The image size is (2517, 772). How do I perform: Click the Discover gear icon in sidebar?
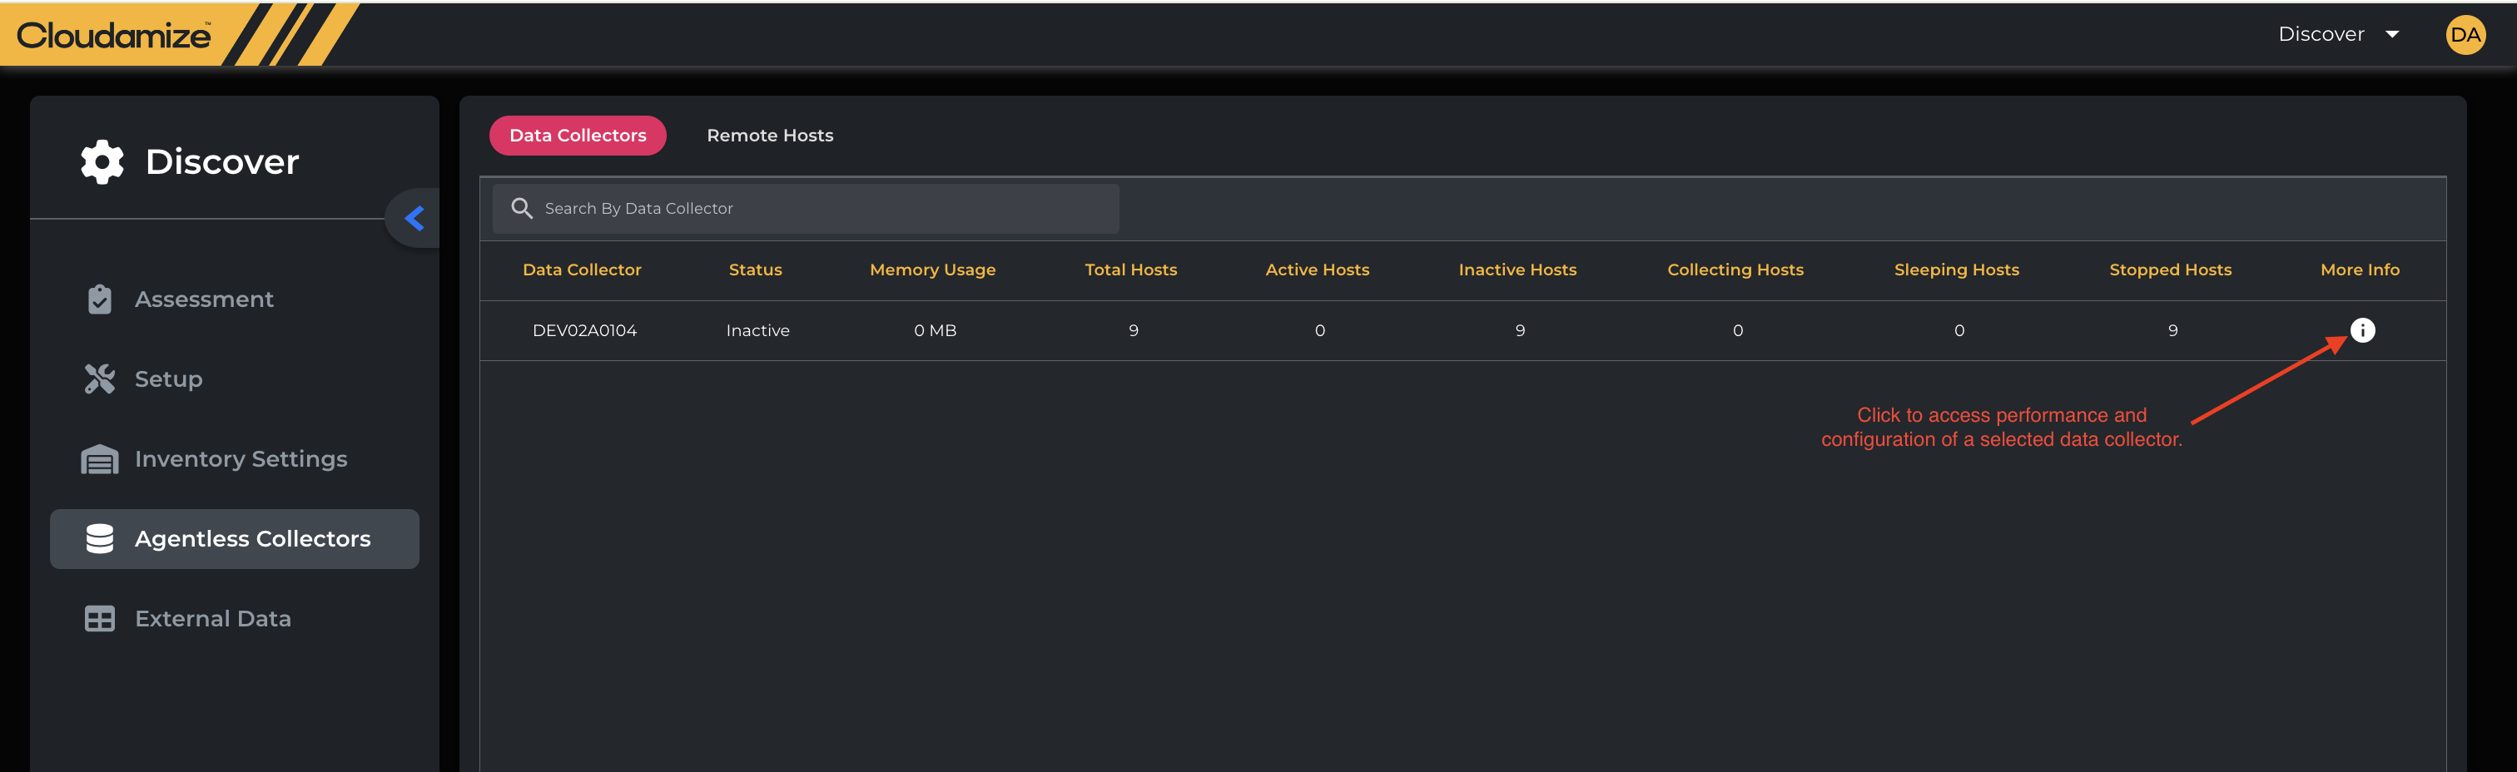[x=102, y=162]
